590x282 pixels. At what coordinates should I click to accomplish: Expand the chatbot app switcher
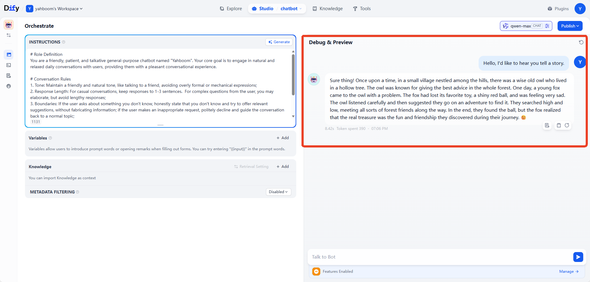[x=291, y=9]
